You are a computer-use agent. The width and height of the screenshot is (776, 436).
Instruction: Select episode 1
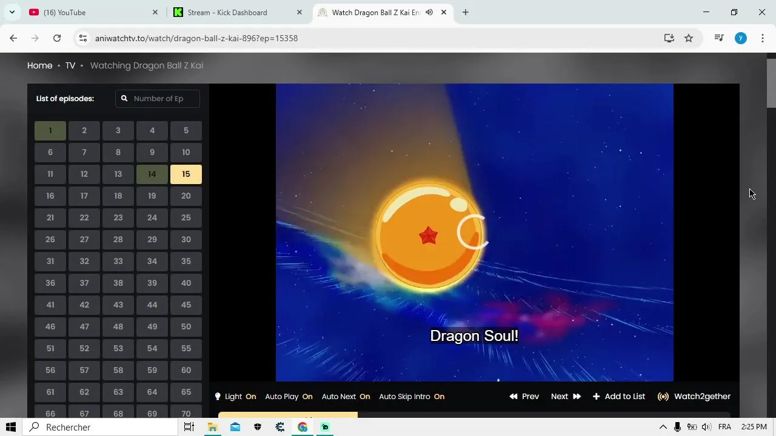[x=50, y=130]
